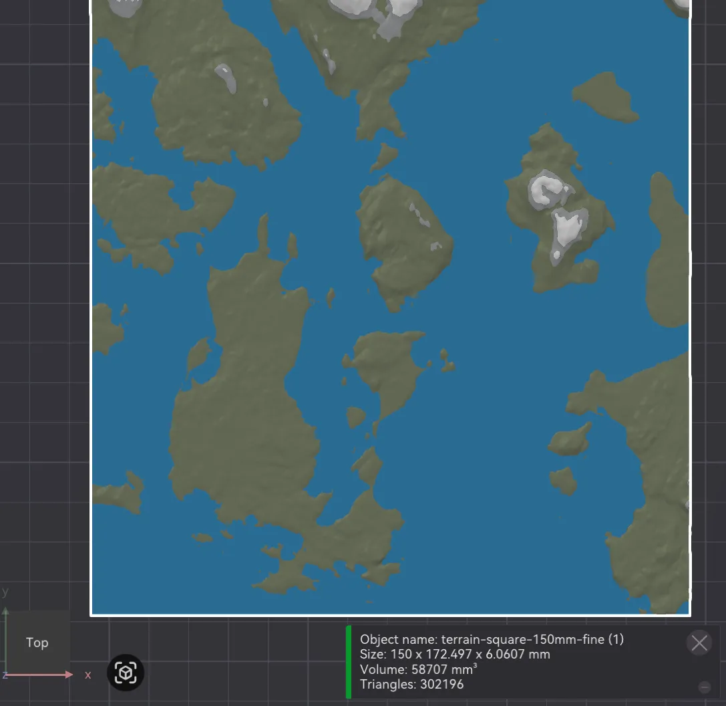Click open blue water on the terrain model
Screen dimensions: 726x706
coord(486,324)
